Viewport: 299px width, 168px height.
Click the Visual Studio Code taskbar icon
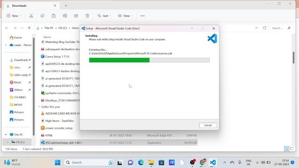coord(213,162)
